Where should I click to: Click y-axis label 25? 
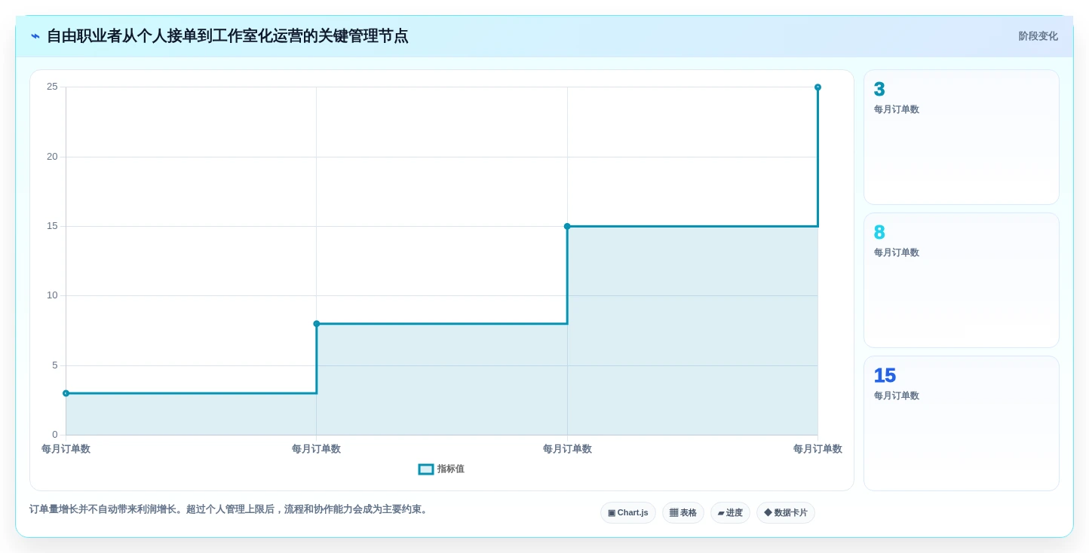coord(52,87)
